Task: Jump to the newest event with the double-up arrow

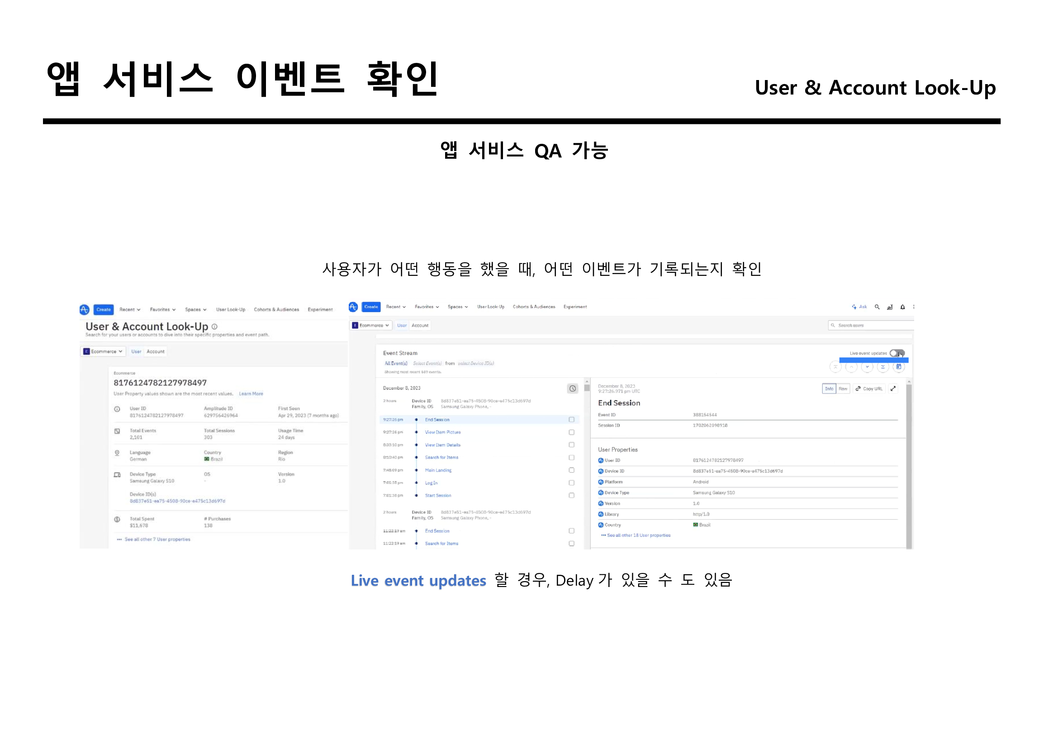Action: (x=835, y=367)
